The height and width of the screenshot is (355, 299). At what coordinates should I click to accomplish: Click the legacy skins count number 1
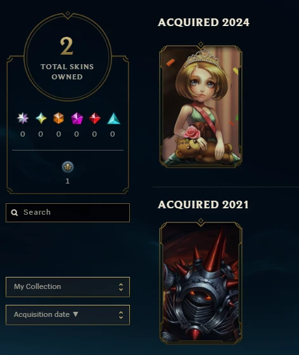click(x=68, y=181)
